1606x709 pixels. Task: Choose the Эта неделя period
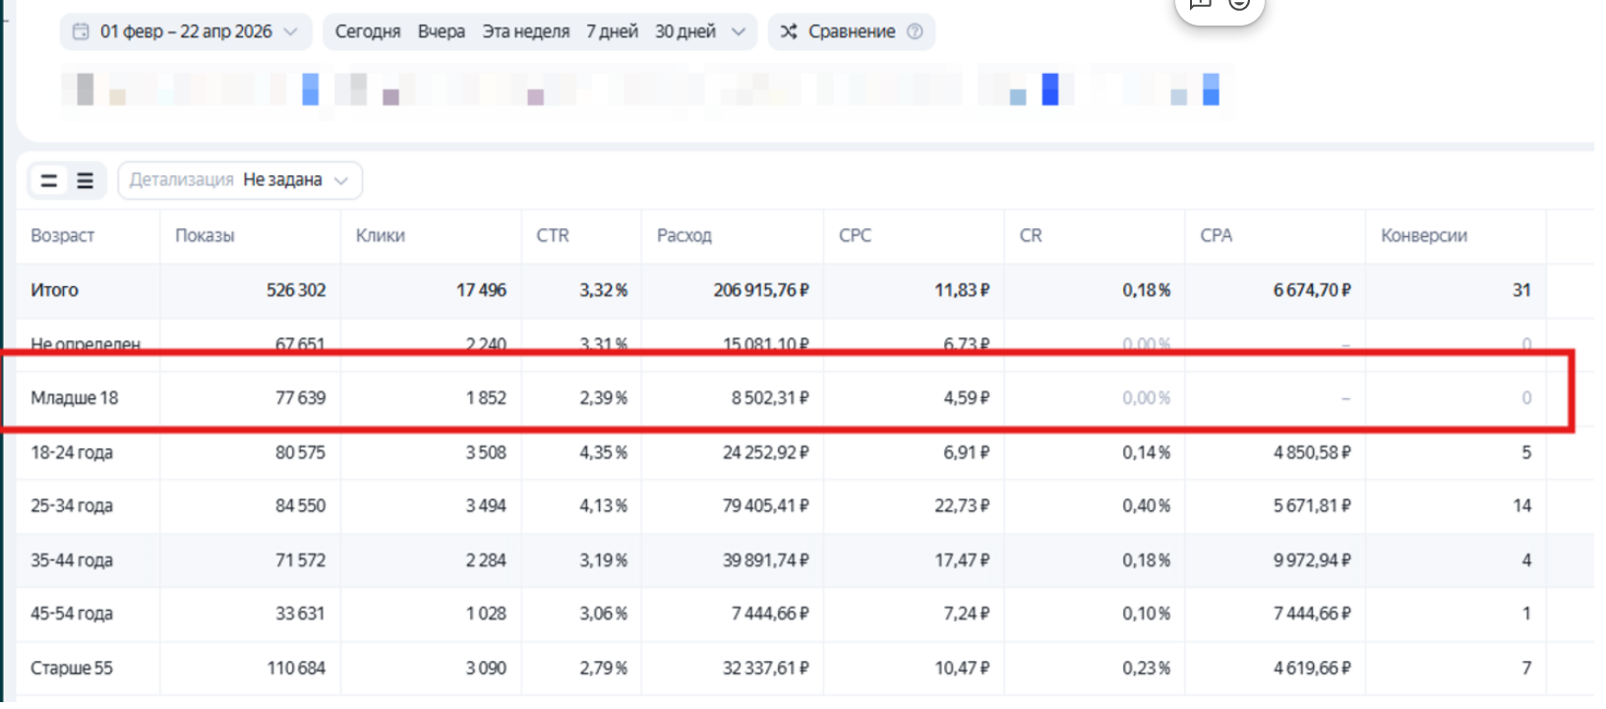pos(526,31)
